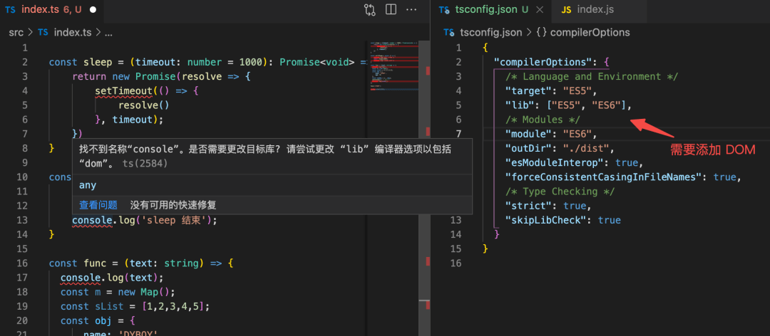
Task: Click line number 14 in index.ts gutter
Action: pos(21,234)
